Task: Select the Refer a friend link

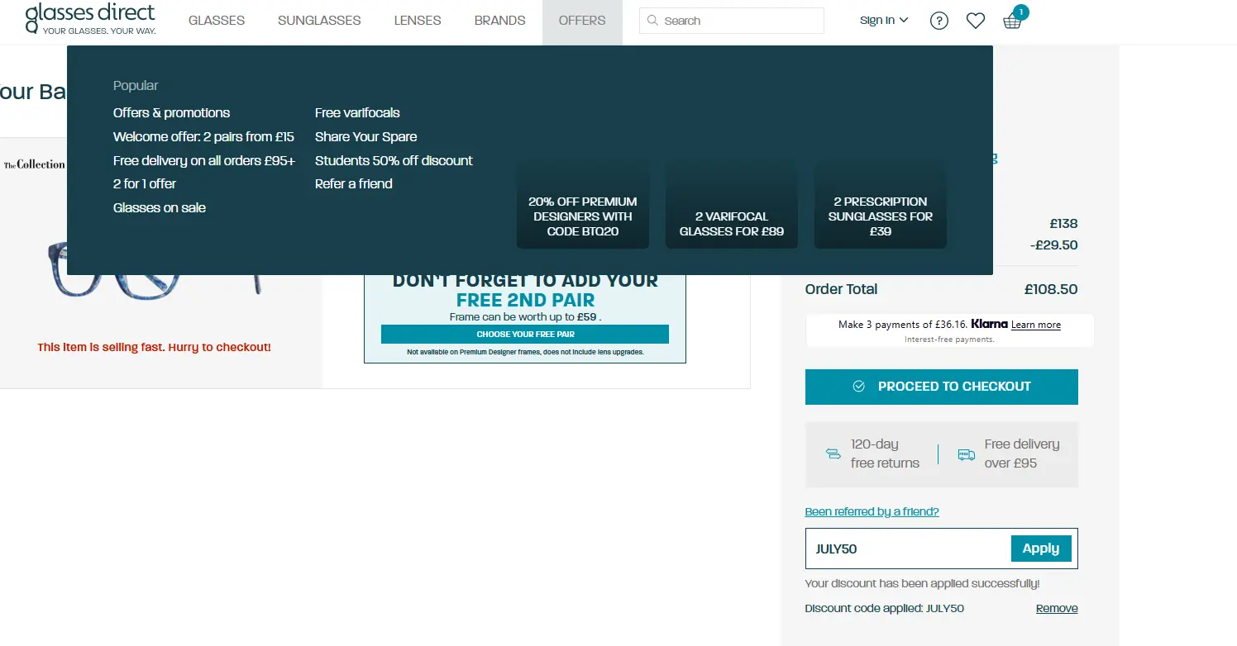Action: (353, 183)
